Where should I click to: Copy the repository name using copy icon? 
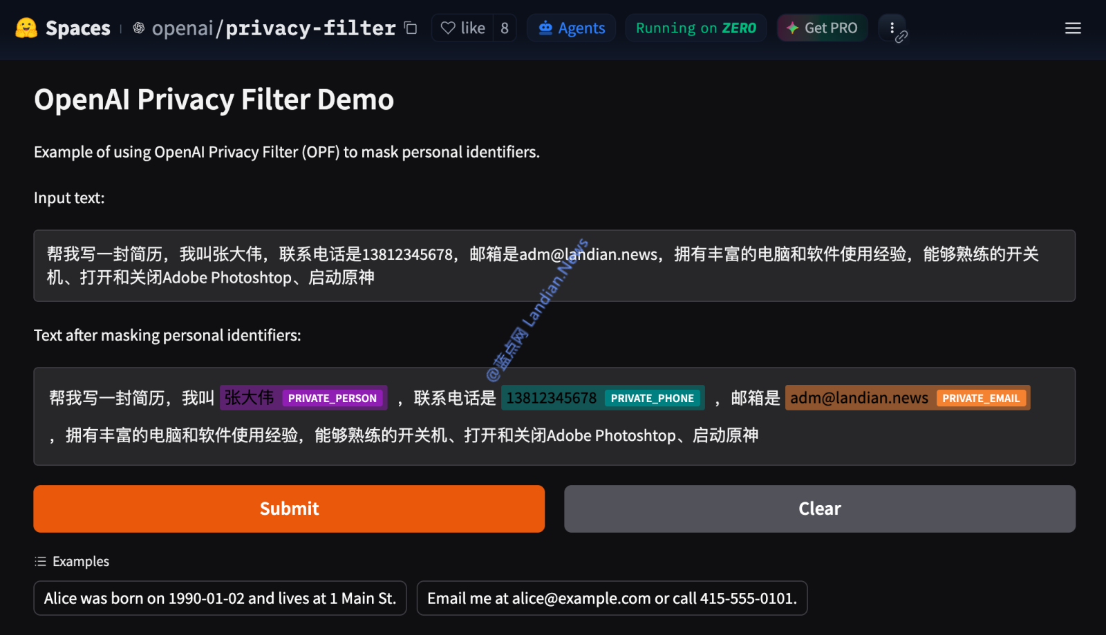click(x=411, y=28)
